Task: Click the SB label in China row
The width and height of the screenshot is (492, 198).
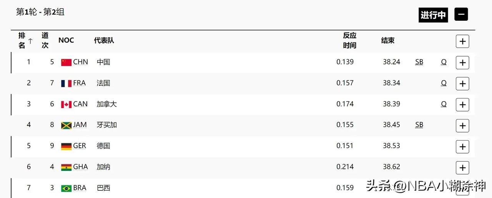Action: coord(419,62)
